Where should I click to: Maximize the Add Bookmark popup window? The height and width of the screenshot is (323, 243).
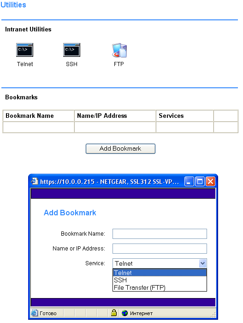[x=200, y=182]
